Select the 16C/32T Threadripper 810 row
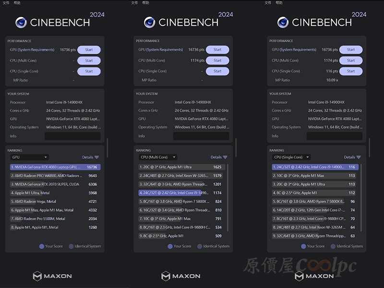The height and width of the screenshot is (288, 384). (x=181, y=210)
